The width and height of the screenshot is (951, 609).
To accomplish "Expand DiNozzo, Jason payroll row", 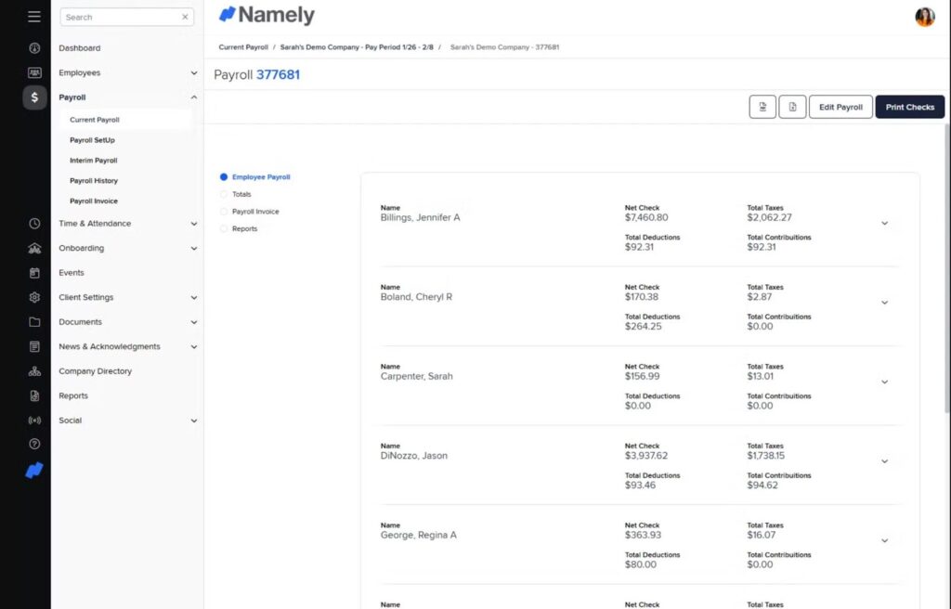I will click(x=884, y=461).
